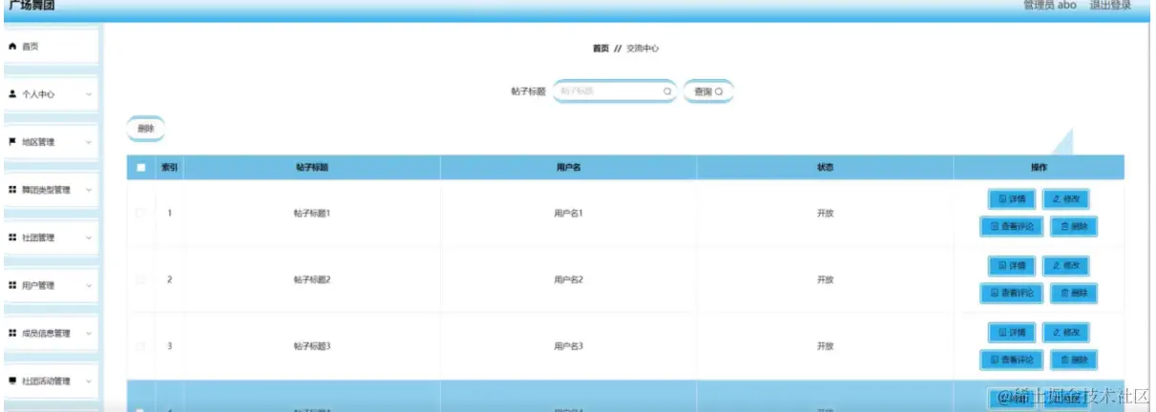Click 删除 in the 帖子标题3 row
The width and height of the screenshot is (1156, 412).
(1074, 360)
